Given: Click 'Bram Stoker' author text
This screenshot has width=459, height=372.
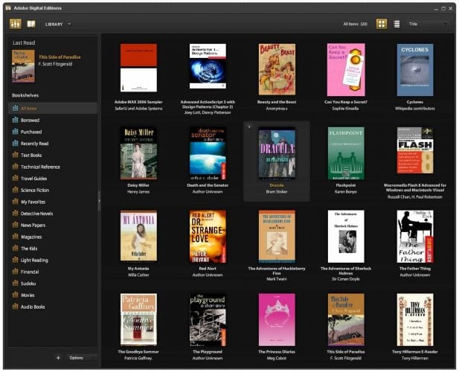Looking at the screenshot, I should (277, 192).
